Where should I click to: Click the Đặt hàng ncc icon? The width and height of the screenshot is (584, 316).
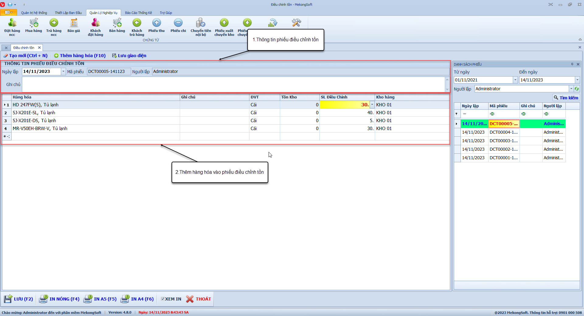pos(12,23)
